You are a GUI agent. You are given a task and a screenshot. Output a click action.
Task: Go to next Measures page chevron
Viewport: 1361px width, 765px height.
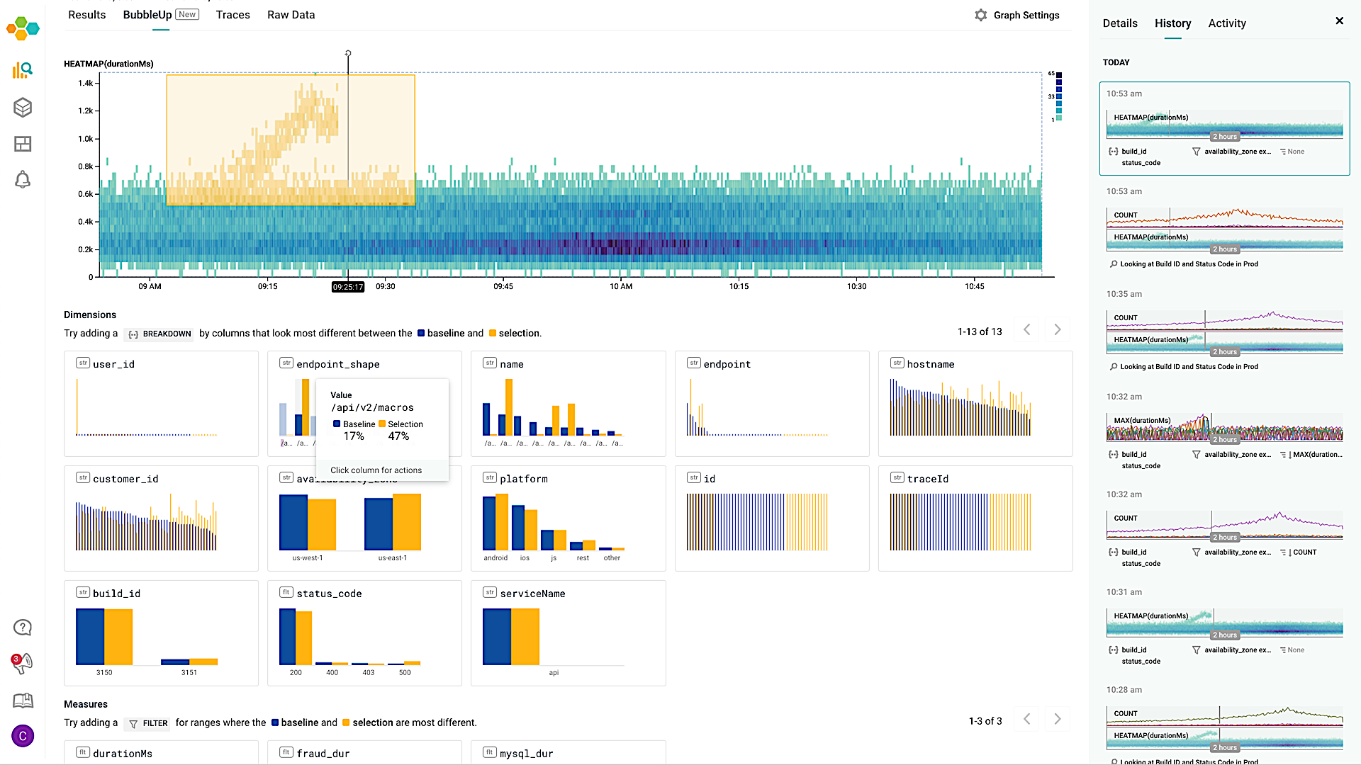1057,720
